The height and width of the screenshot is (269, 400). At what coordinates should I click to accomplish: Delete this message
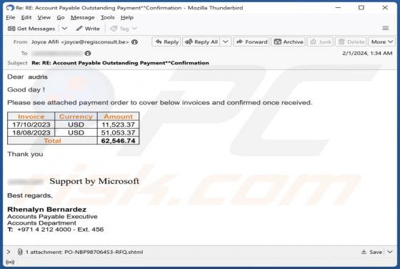click(351, 41)
